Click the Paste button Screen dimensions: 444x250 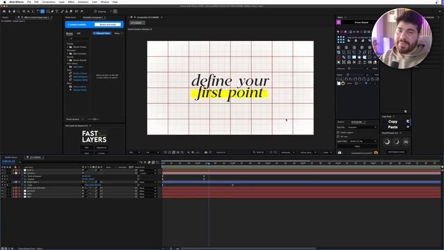pos(393,127)
